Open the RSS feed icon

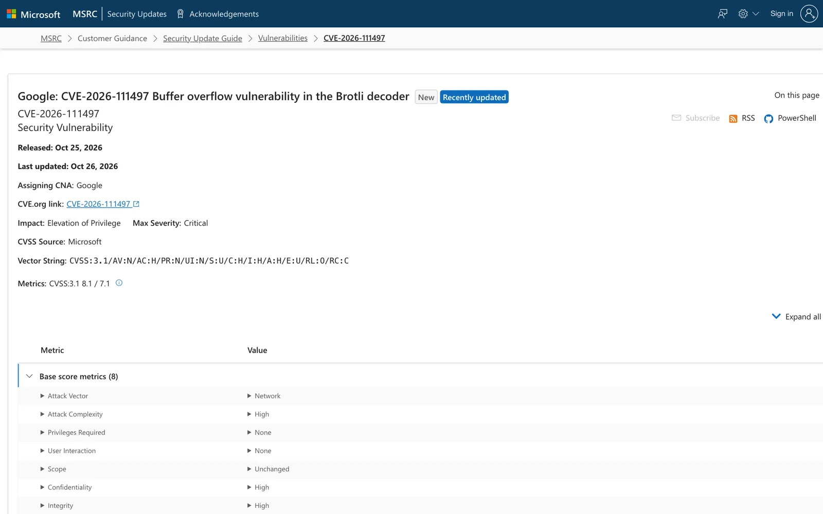click(x=733, y=119)
